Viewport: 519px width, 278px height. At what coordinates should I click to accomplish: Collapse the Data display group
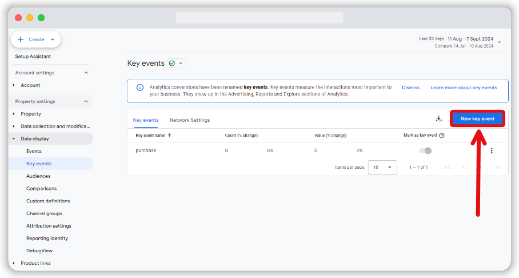pos(14,139)
